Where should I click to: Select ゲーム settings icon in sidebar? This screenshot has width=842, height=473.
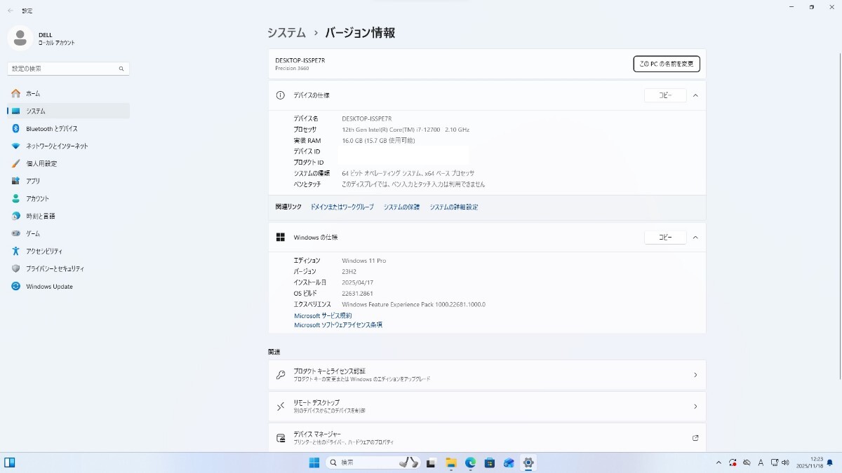click(29, 233)
